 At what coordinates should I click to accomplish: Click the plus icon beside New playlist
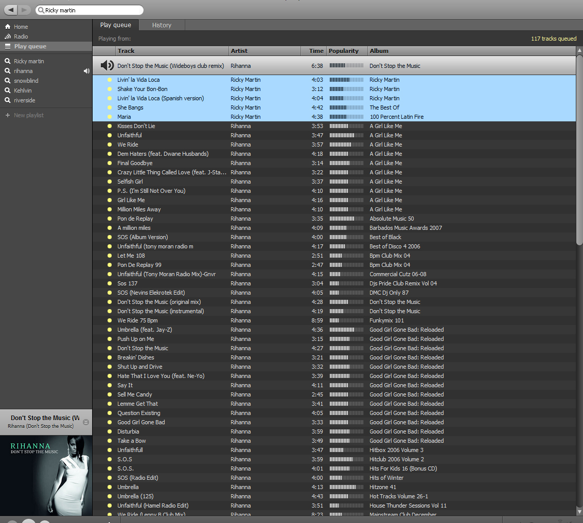click(7, 115)
